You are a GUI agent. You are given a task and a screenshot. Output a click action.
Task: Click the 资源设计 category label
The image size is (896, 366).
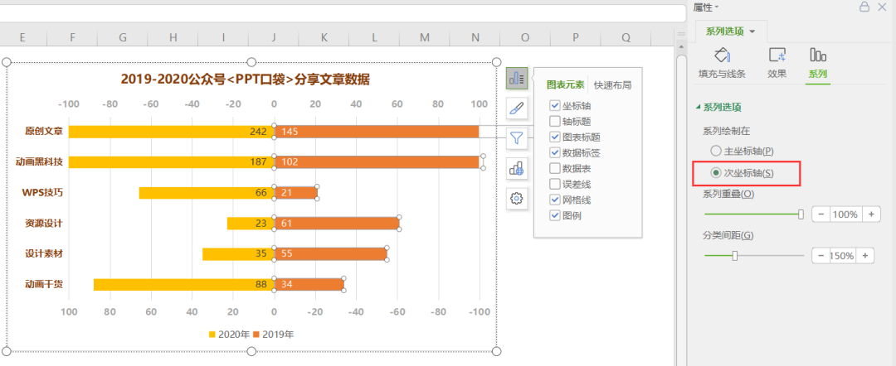(43, 223)
